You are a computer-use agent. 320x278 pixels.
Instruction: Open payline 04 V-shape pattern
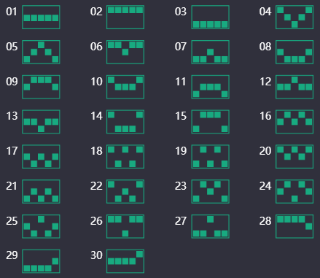[x=294, y=18]
